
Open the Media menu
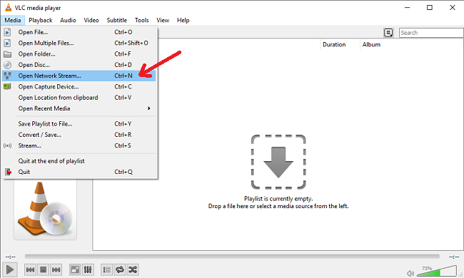(13, 20)
